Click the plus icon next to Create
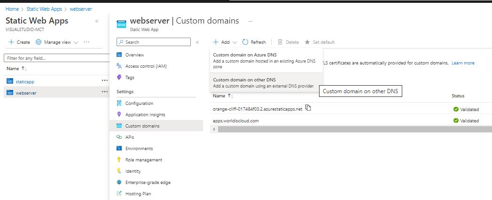This screenshot has height=200, width=492. coord(11,42)
